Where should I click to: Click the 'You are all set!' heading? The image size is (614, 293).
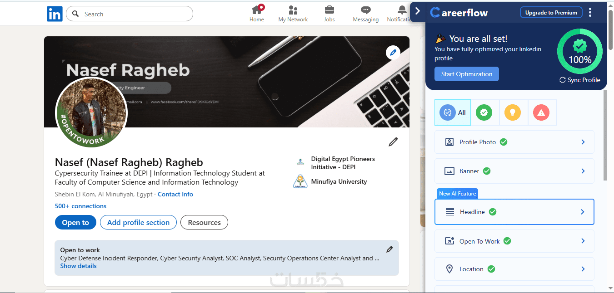478,39
